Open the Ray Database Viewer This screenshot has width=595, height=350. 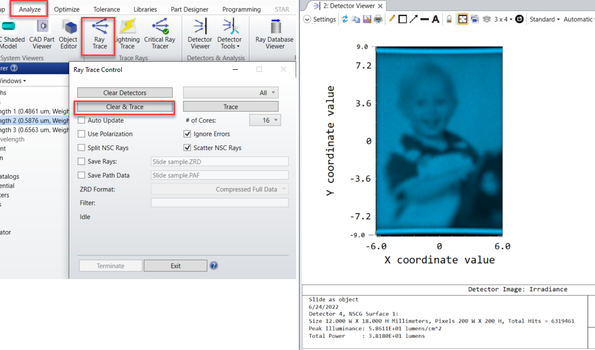click(274, 35)
